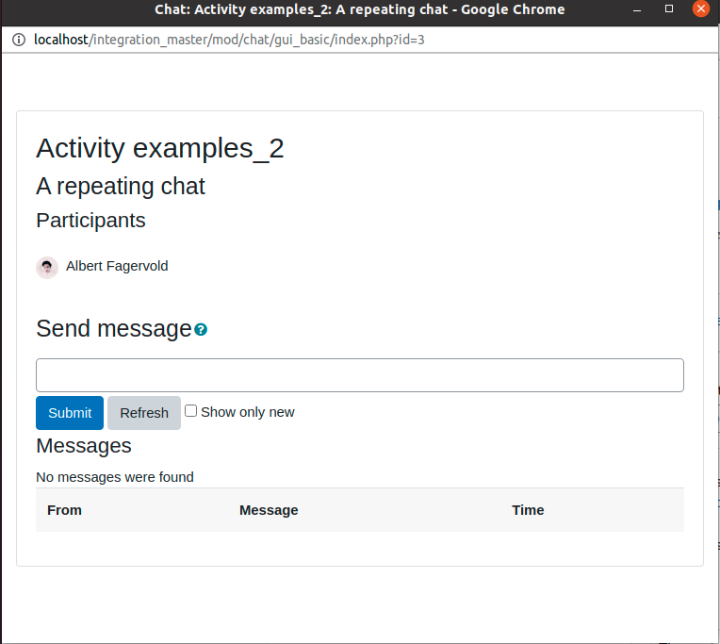The width and height of the screenshot is (720, 644).
Task: Refresh the chat messages
Action: 144,413
